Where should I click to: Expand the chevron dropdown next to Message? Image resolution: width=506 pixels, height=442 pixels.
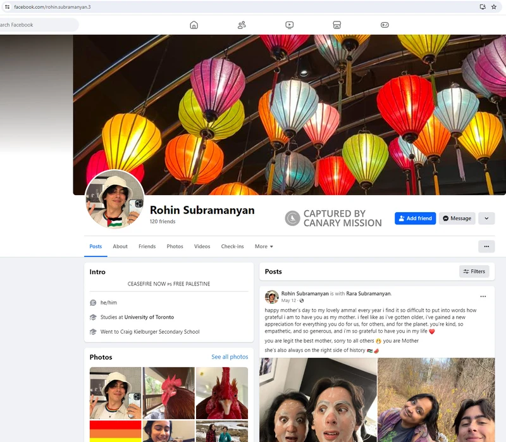486,218
